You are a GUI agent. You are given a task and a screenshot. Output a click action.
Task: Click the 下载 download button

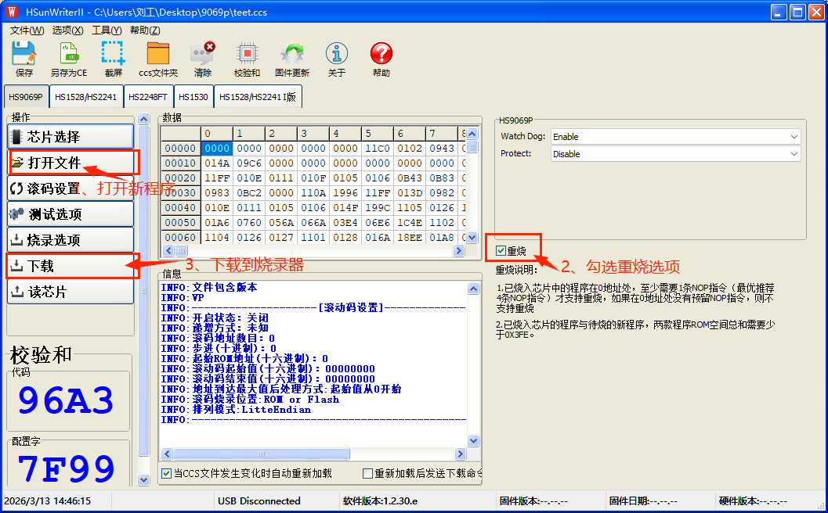tap(71, 266)
